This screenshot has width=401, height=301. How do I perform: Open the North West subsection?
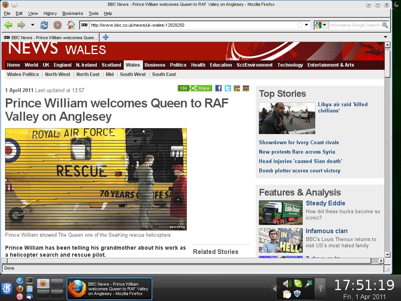(58, 74)
